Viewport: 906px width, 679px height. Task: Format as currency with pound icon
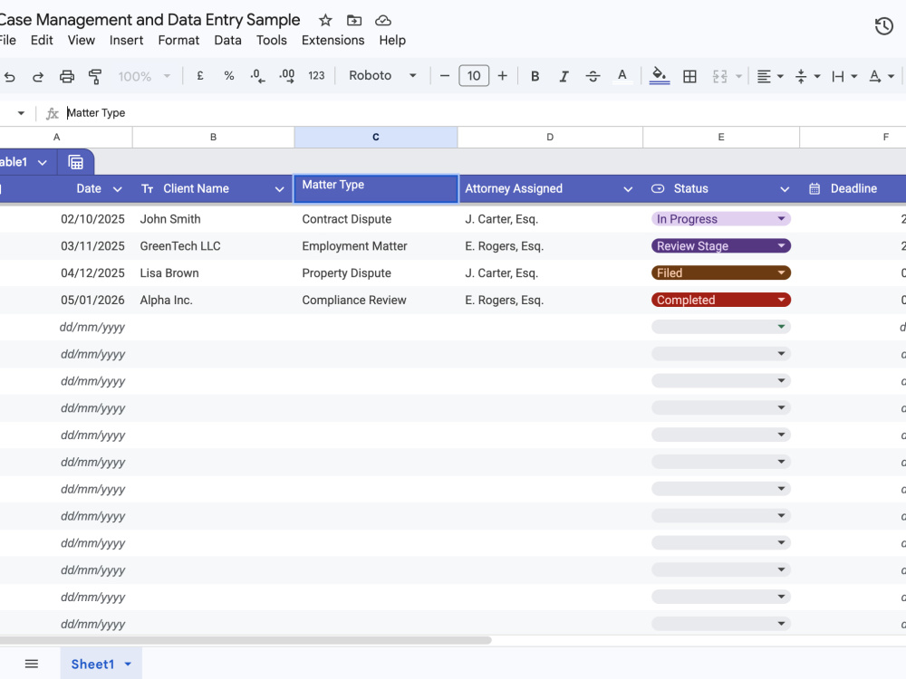pos(200,76)
